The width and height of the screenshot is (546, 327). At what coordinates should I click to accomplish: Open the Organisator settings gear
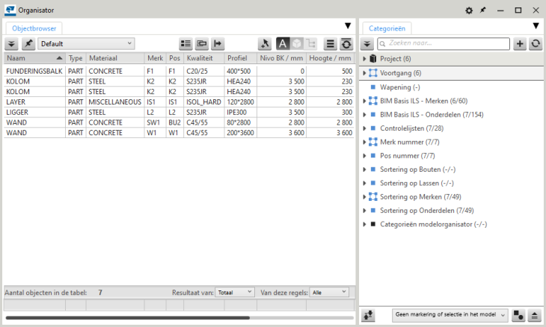point(469,10)
